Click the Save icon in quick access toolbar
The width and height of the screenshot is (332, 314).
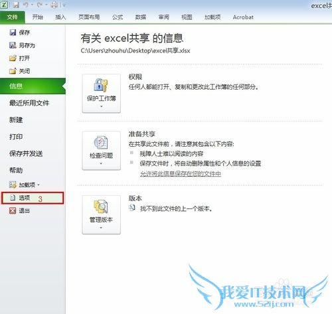pyautogui.click(x=16, y=5)
